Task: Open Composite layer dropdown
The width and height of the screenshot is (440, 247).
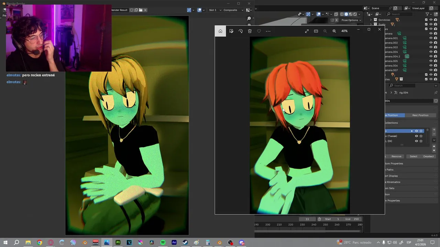Action: 233,10
